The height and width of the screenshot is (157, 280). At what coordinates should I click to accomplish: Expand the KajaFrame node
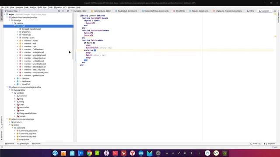[15, 81]
